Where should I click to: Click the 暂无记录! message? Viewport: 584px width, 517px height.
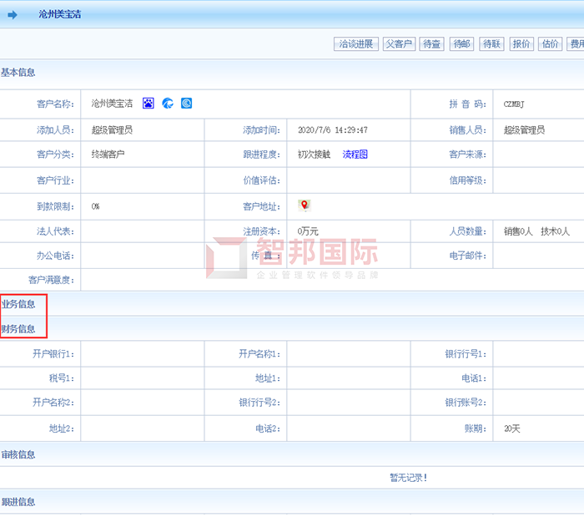click(x=409, y=478)
